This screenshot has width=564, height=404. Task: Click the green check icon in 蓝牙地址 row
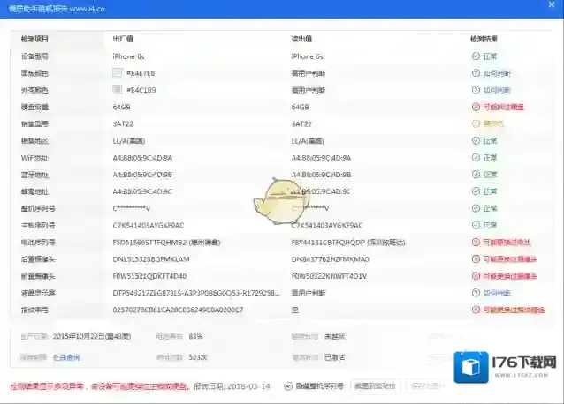(x=476, y=175)
